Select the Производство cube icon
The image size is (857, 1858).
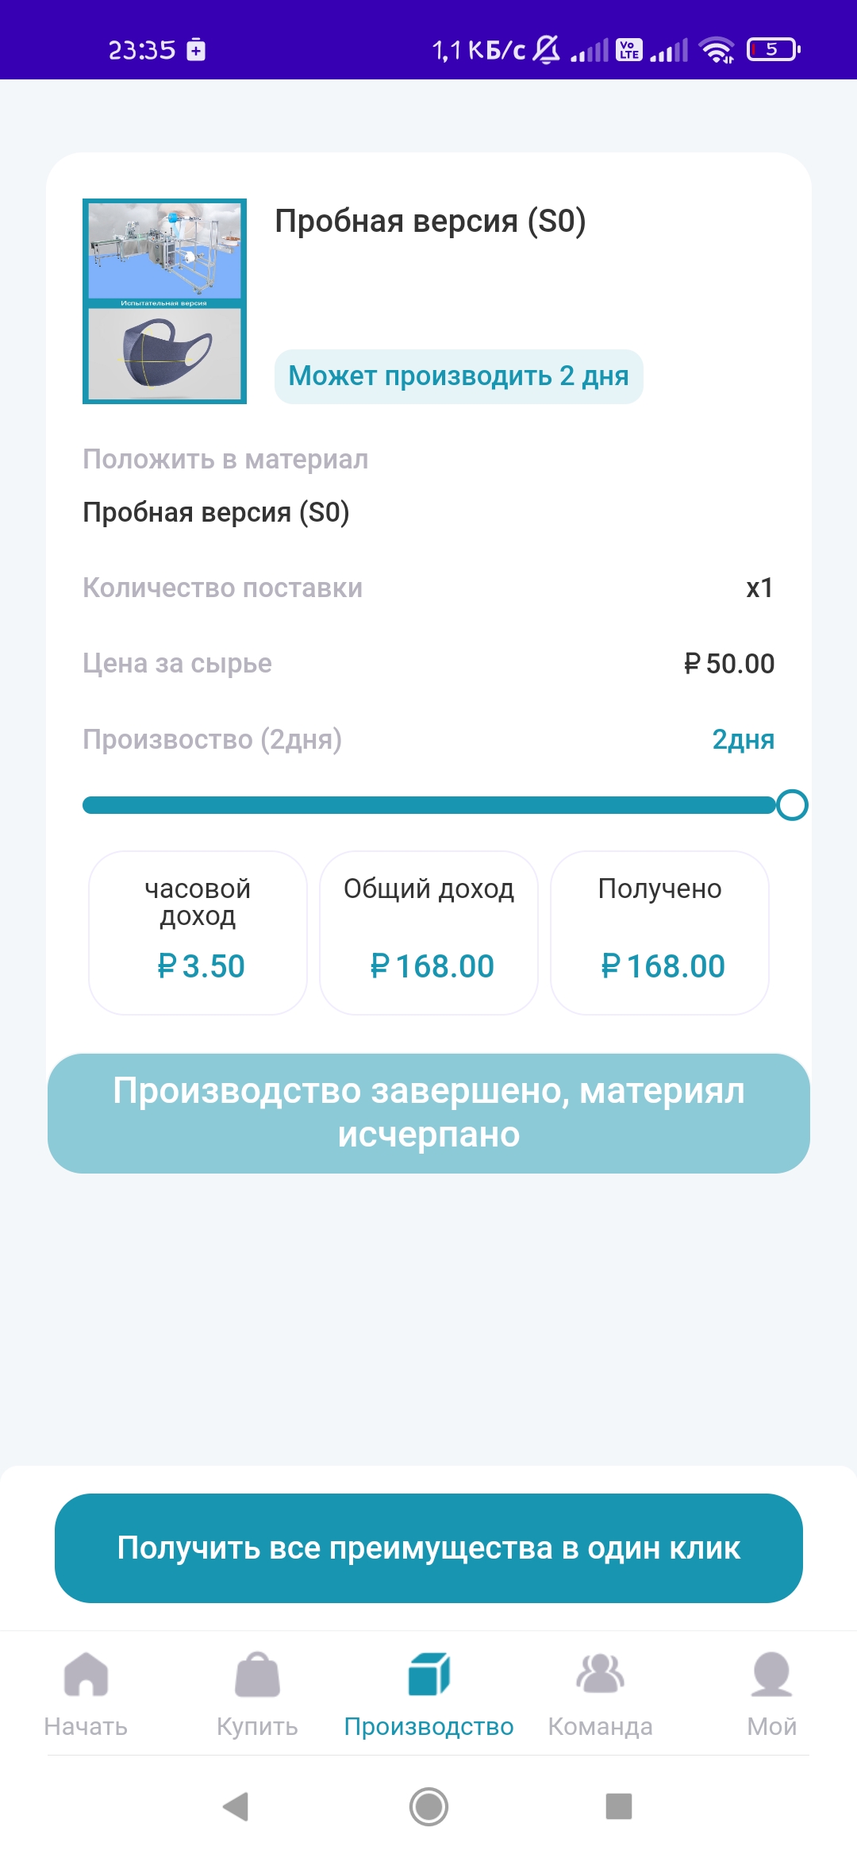[x=428, y=1674]
